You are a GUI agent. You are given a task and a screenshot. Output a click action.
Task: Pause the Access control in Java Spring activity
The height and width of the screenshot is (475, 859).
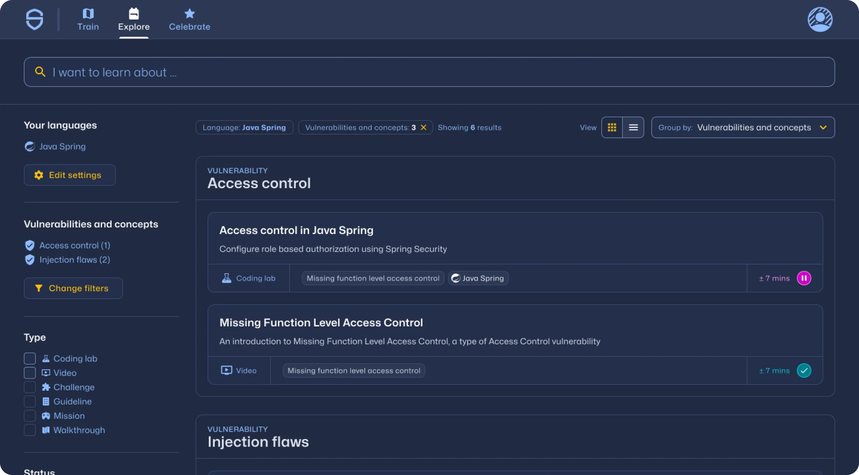click(x=805, y=278)
